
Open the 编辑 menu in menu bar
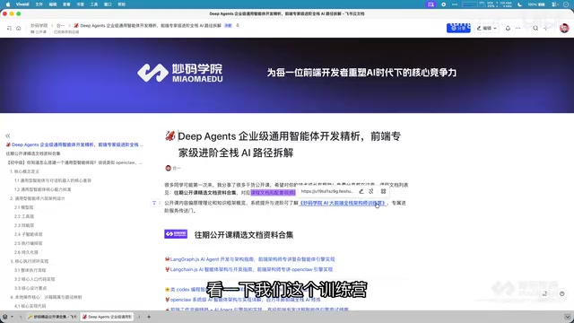click(x=53, y=4)
